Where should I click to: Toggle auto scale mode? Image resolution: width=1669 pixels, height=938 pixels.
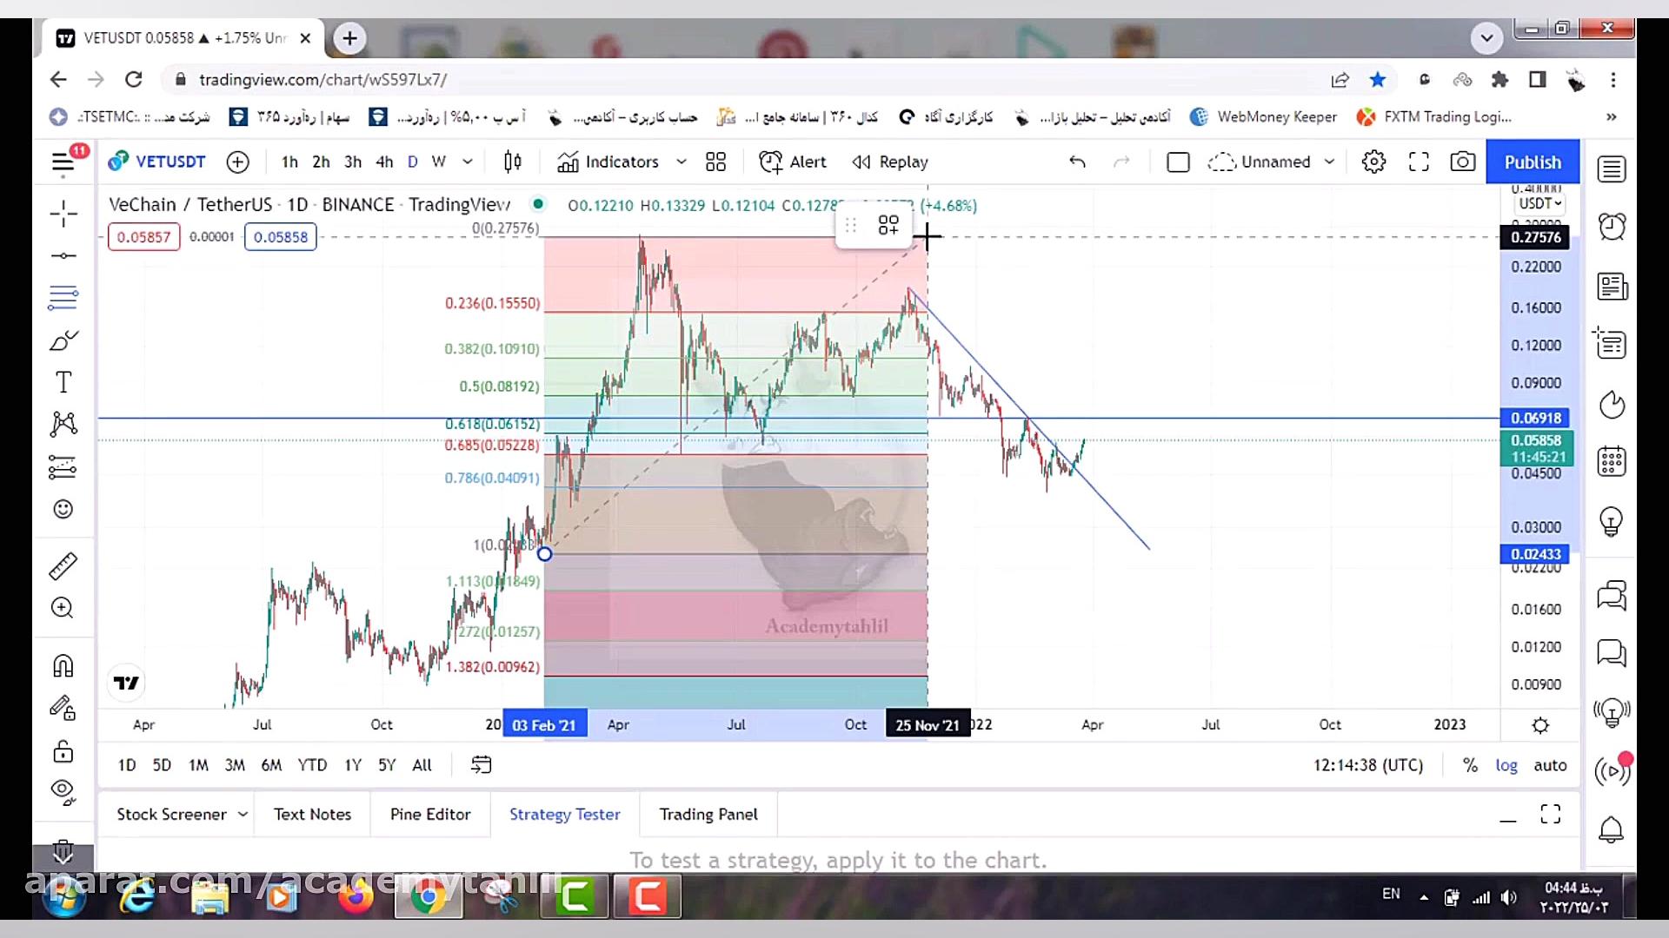pyautogui.click(x=1550, y=765)
